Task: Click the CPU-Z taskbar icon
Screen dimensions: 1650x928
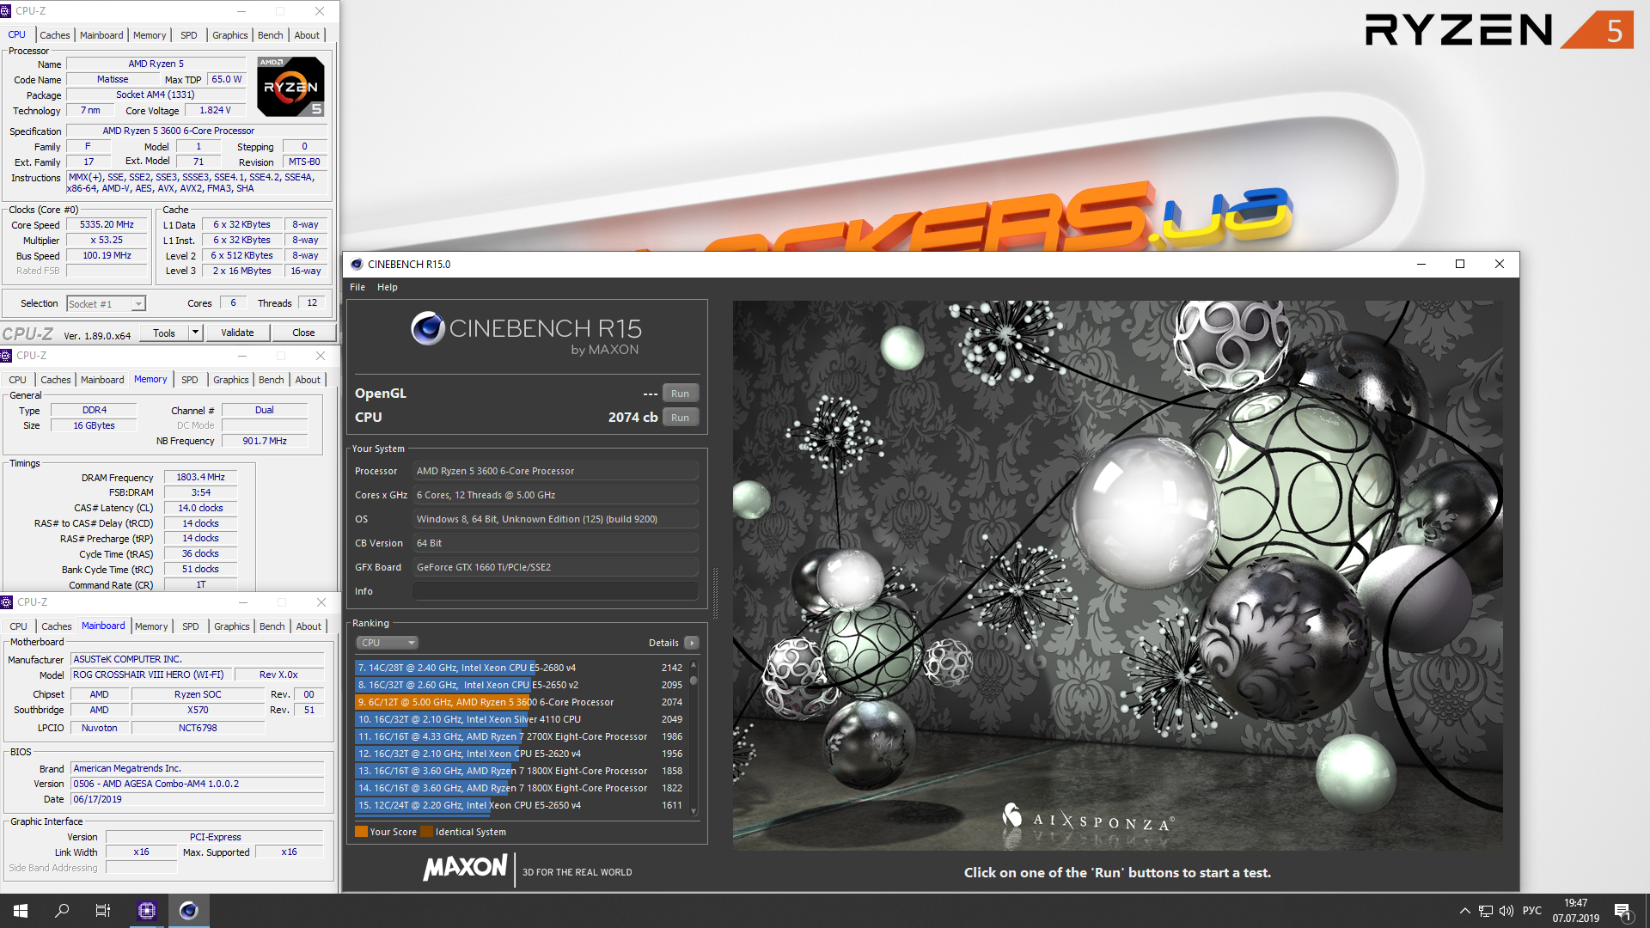Action: (147, 911)
